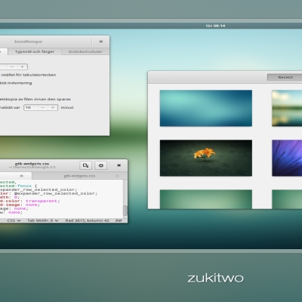Select the bottom-left green gradient wallpaper
This screenshot has width=302, height=302.
point(206,199)
